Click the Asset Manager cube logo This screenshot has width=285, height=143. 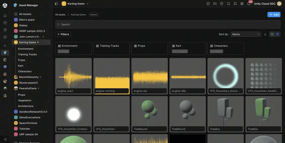click(x=15, y=5)
